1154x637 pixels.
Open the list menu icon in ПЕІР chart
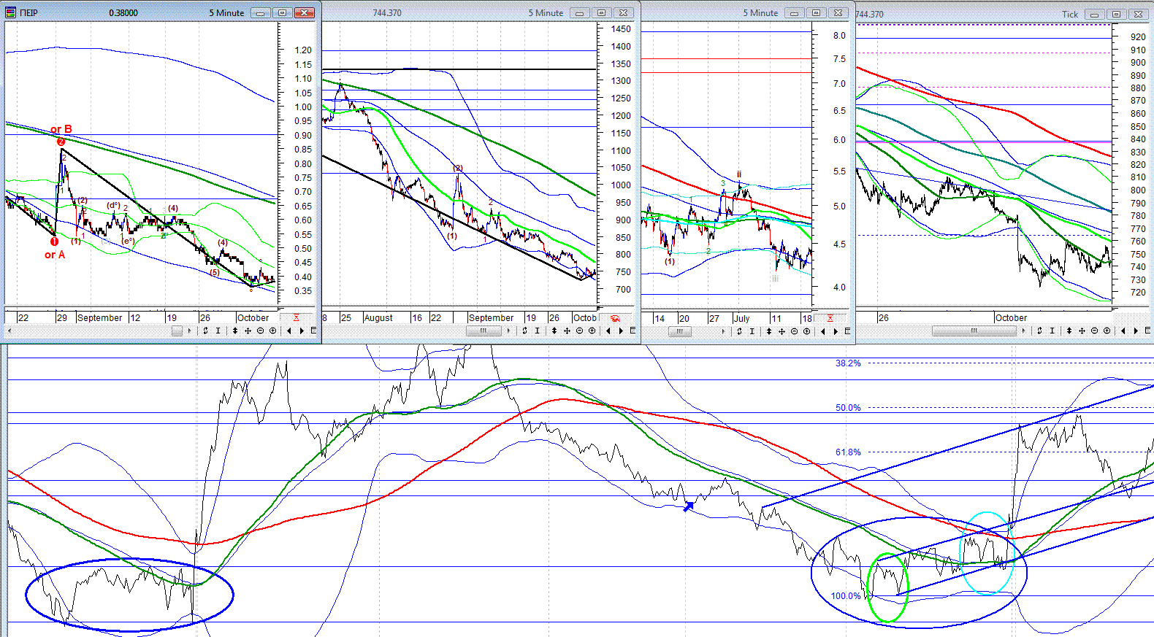pos(314,331)
